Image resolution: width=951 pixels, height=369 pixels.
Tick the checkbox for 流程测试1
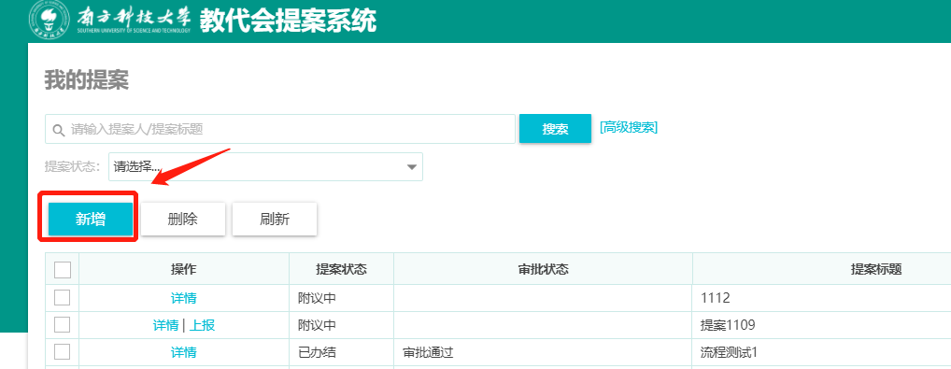pyautogui.click(x=63, y=352)
